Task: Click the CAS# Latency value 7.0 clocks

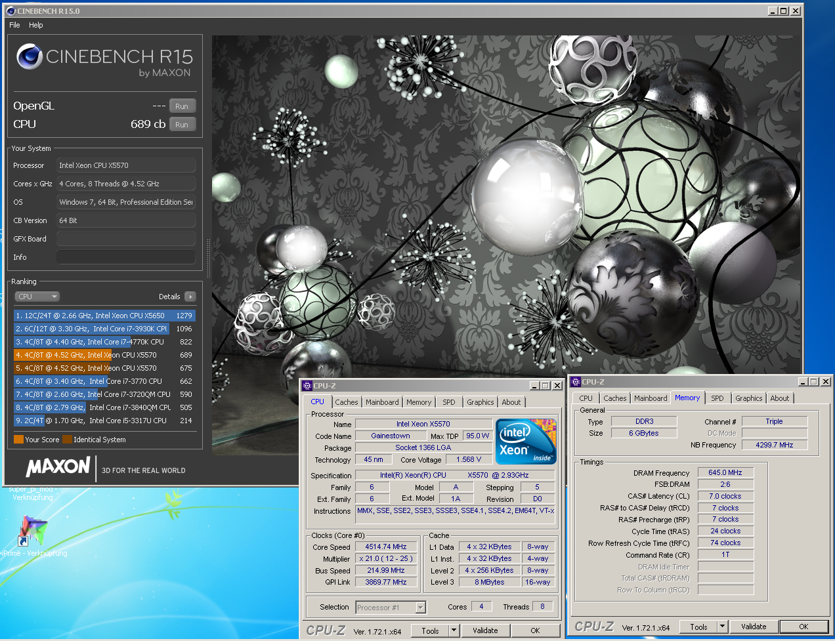Action: click(x=725, y=496)
